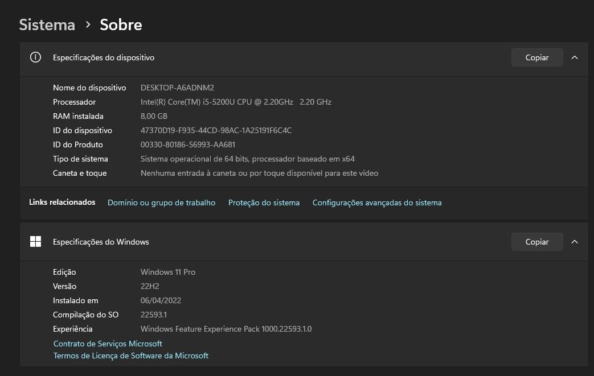Image resolution: width=594 pixels, height=376 pixels.
Task: Click the OS build value 22593.1
Action: 153,315
